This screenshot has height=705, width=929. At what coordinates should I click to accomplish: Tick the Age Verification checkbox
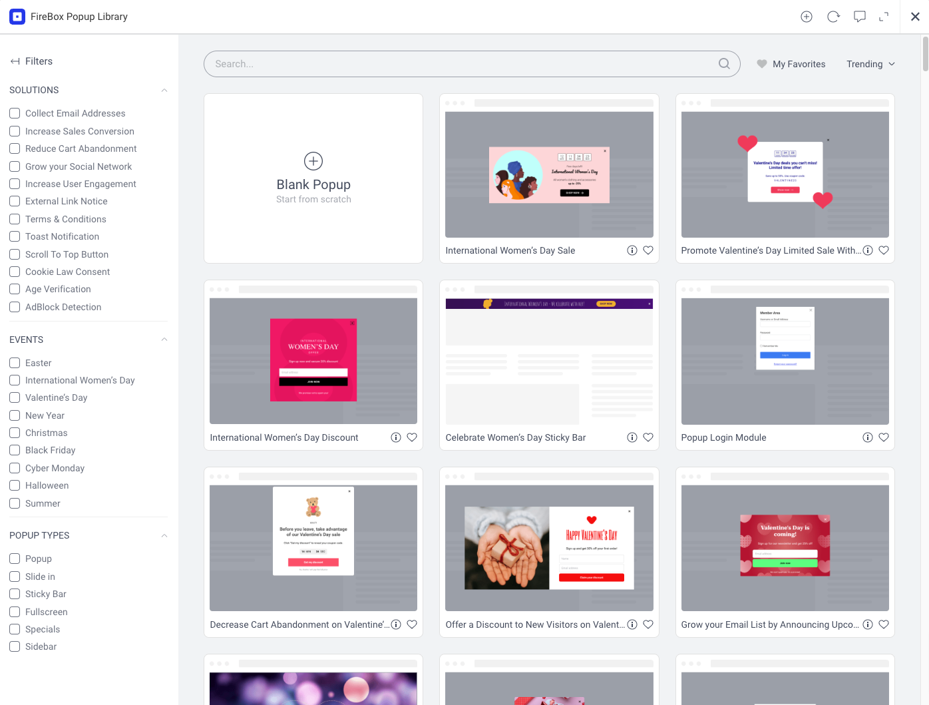[15, 289]
